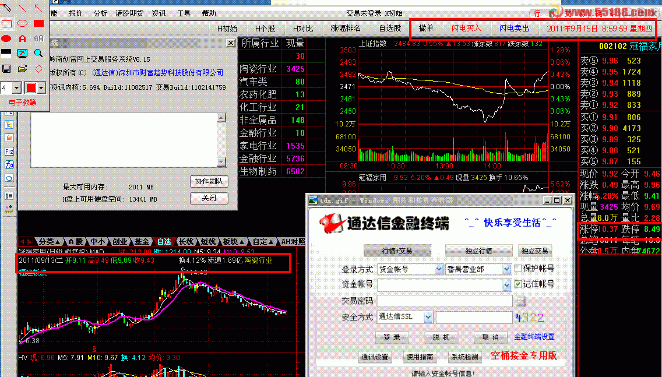This screenshot has width=662, height=377.
Task: Click the 通讯设置 button
Action: coord(375,357)
